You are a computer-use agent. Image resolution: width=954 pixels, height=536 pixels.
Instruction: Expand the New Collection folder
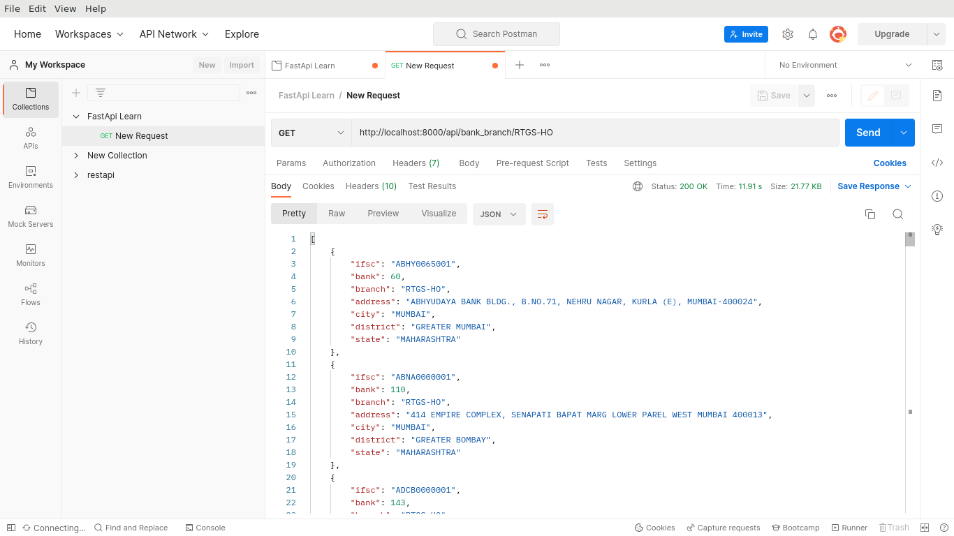point(76,156)
